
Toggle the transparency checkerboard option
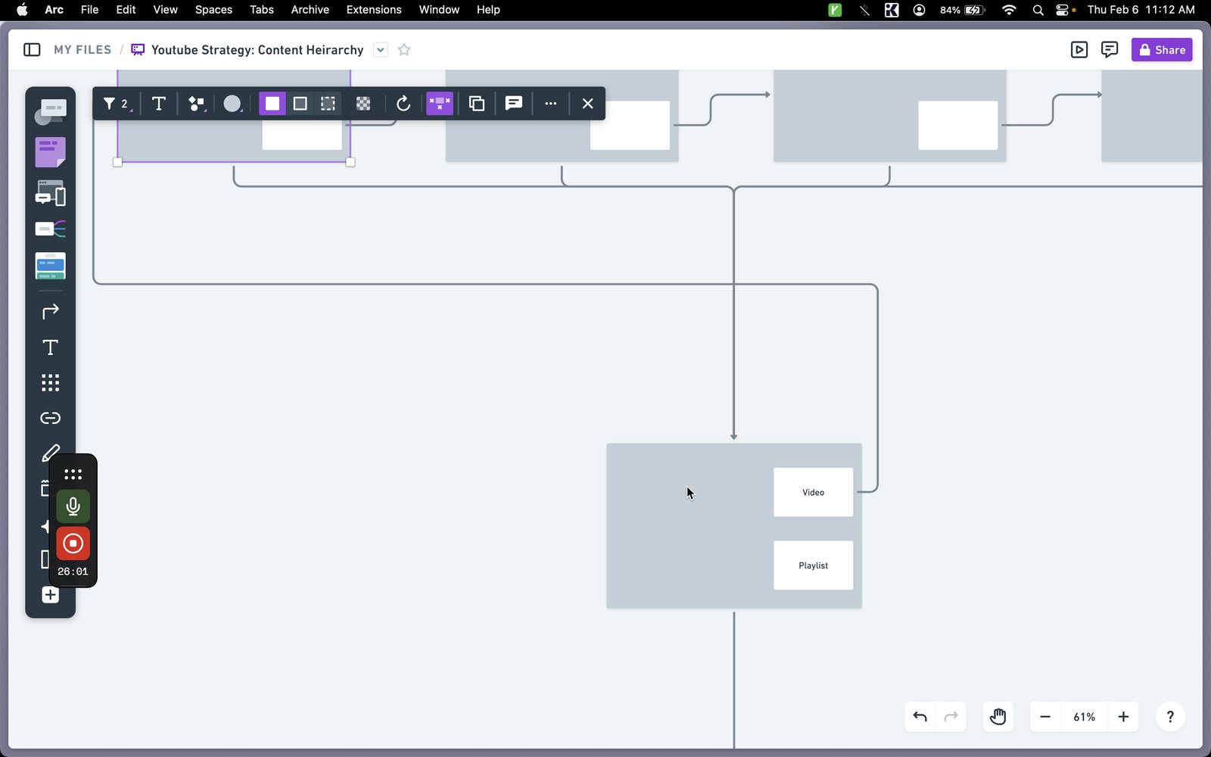(363, 104)
